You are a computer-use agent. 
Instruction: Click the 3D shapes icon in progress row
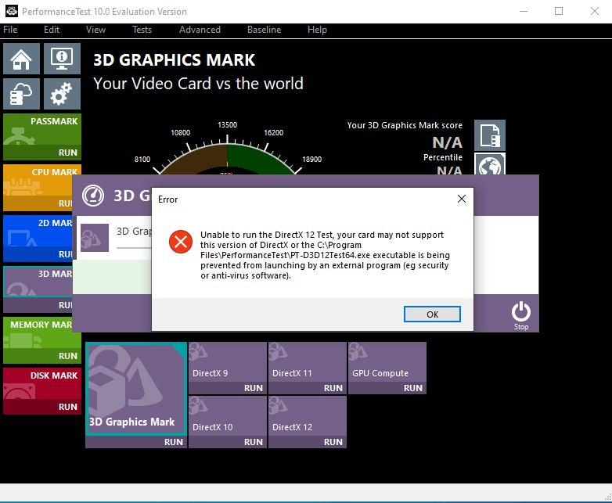click(x=95, y=238)
